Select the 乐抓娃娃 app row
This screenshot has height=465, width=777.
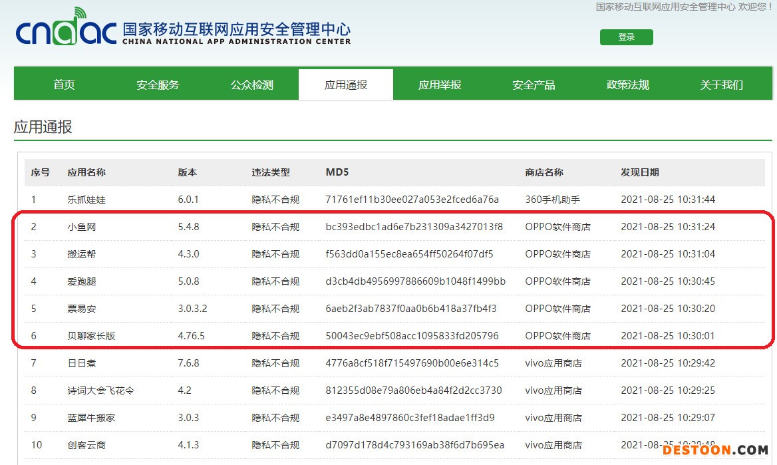coord(86,200)
